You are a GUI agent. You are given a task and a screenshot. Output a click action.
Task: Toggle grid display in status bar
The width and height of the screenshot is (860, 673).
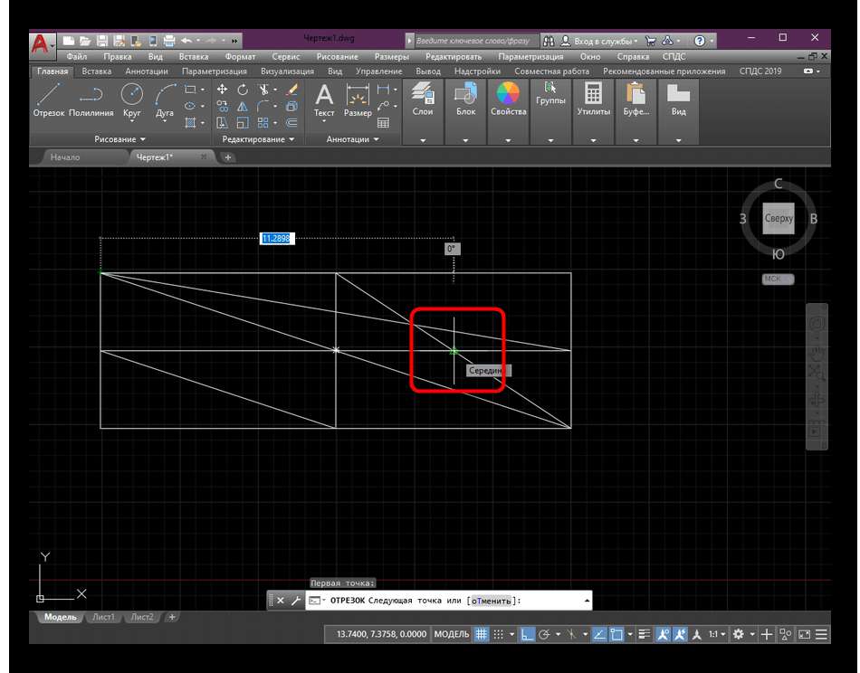(482, 634)
